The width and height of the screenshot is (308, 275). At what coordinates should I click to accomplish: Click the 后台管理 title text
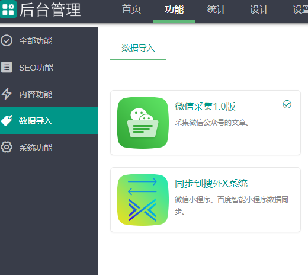pos(50,9)
